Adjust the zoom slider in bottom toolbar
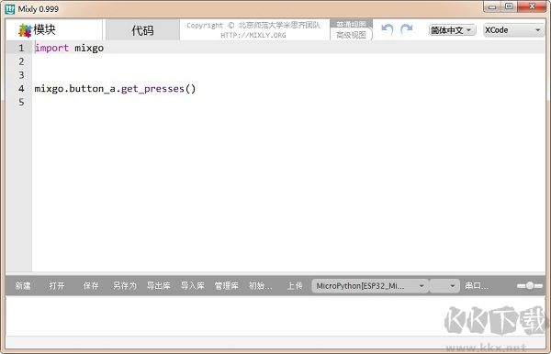The width and height of the screenshot is (551, 354). 530,286
